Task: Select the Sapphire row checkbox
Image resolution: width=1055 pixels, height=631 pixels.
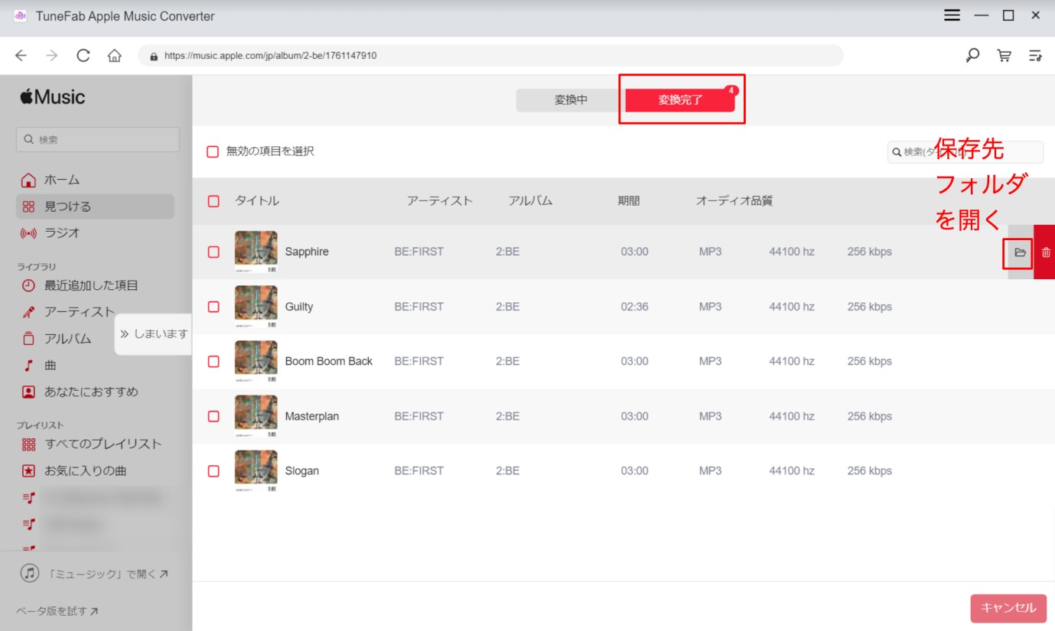Action: pyautogui.click(x=213, y=252)
